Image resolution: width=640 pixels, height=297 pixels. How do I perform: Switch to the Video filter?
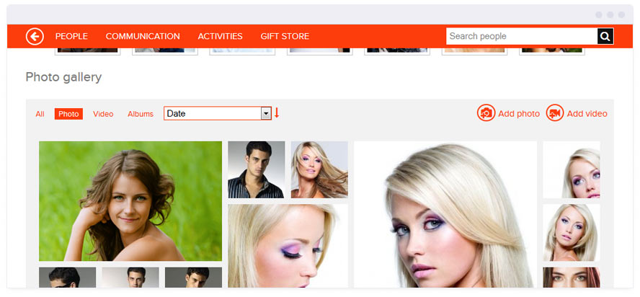pyautogui.click(x=103, y=114)
